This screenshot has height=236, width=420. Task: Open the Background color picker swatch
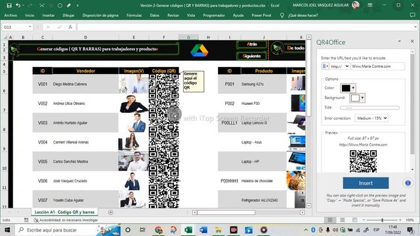click(x=357, y=98)
